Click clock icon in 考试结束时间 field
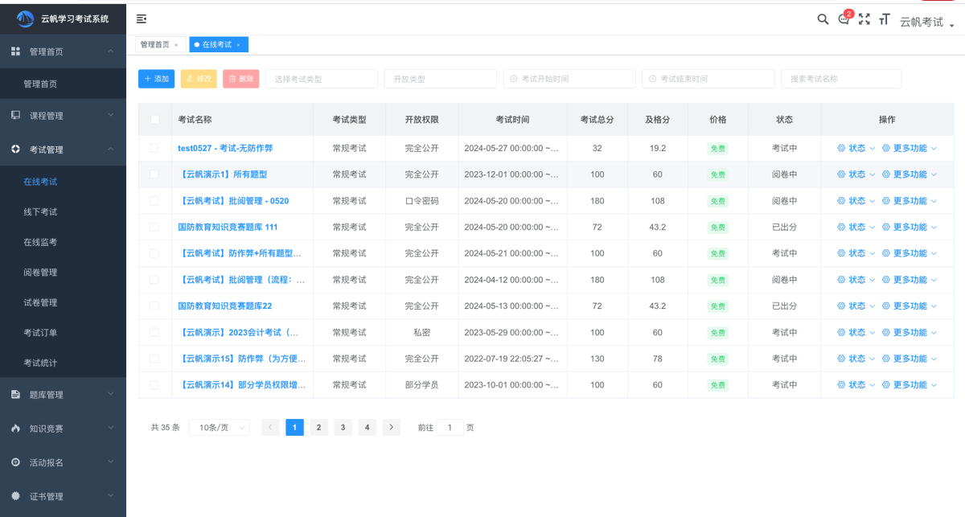Image resolution: width=965 pixels, height=517 pixels. [x=652, y=79]
